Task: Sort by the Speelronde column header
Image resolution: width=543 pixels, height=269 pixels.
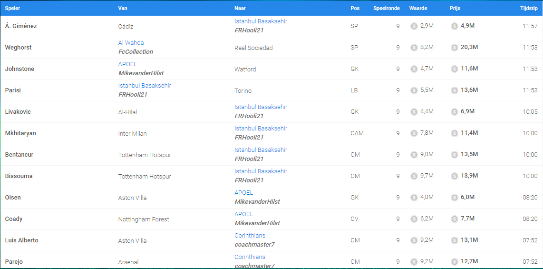Action: pyautogui.click(x=387, y=8)
